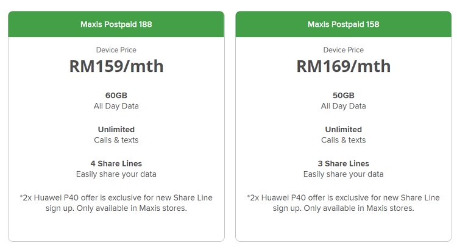Viewport: 457px width, 251px height.
Task: Click Easily share your data under 3 Share Lines
Action: [x=343, y=174]
